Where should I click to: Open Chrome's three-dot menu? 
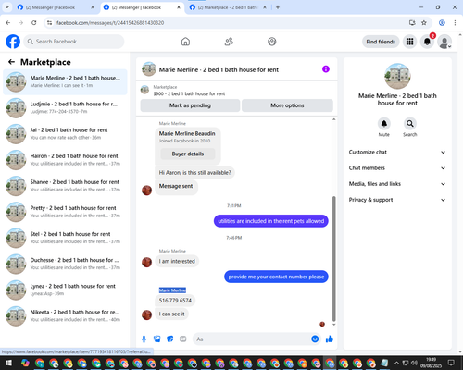(x=455, y=22)
